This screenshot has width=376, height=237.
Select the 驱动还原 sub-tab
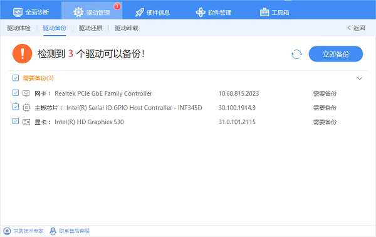[91, 28]
